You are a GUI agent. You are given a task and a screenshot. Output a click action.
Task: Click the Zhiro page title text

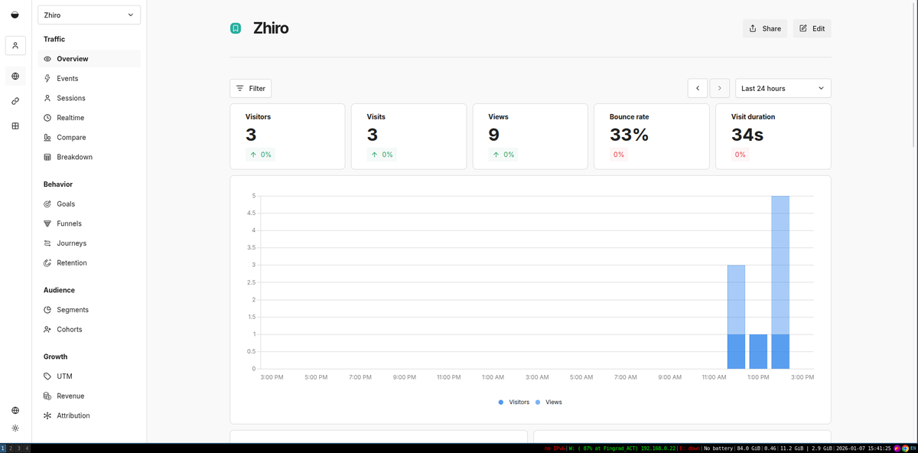271,28
